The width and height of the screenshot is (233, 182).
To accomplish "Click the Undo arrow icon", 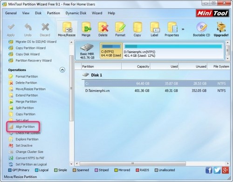I will click(28, 27).
